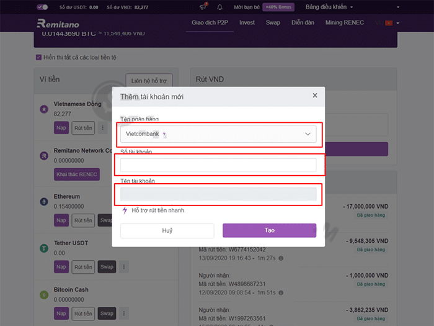Click Số dư USDT balance in top bar
Image resolution: width=434 pixels, height=326 pixels.
pos(79,7)
